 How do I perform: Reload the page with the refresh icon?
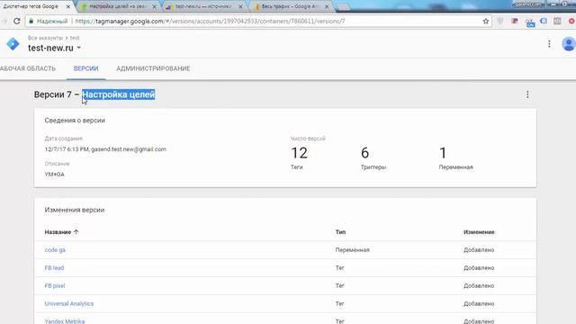click(16, 21)
